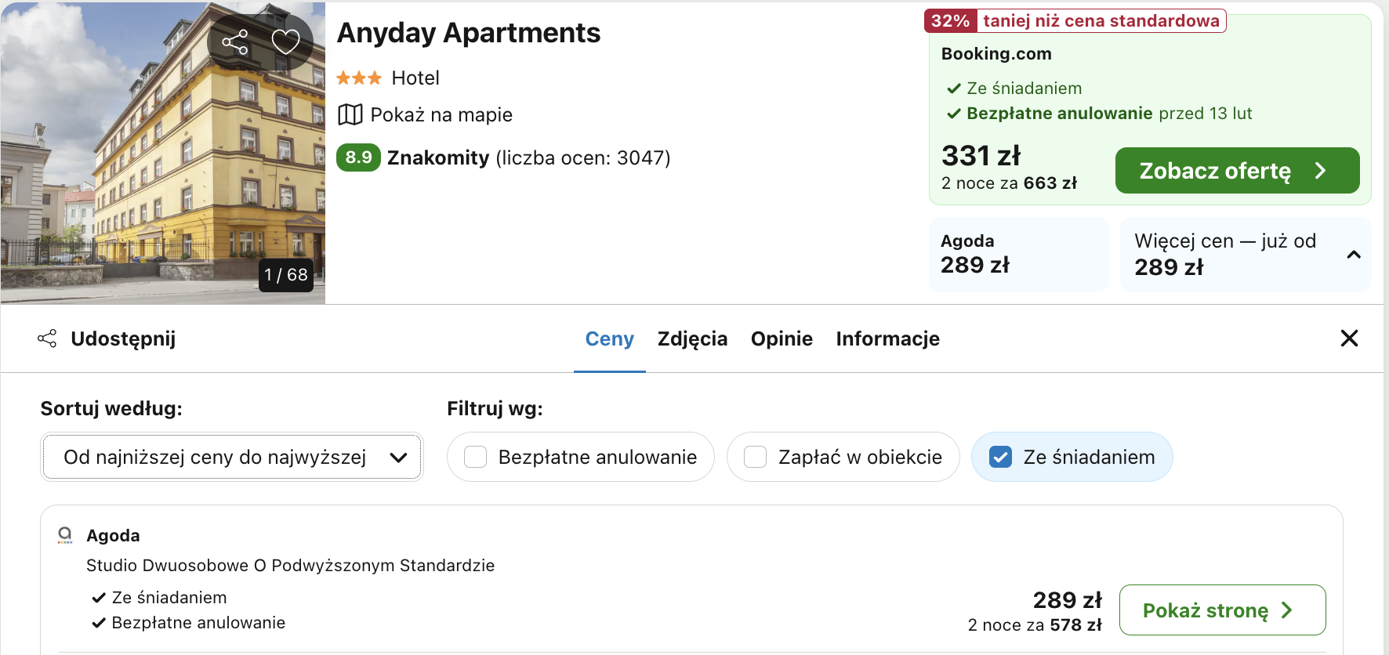Viewport: 1389px width, 655px height.
Task: Click the Zobacz ofertę button
Action: tap(1214, 171)
